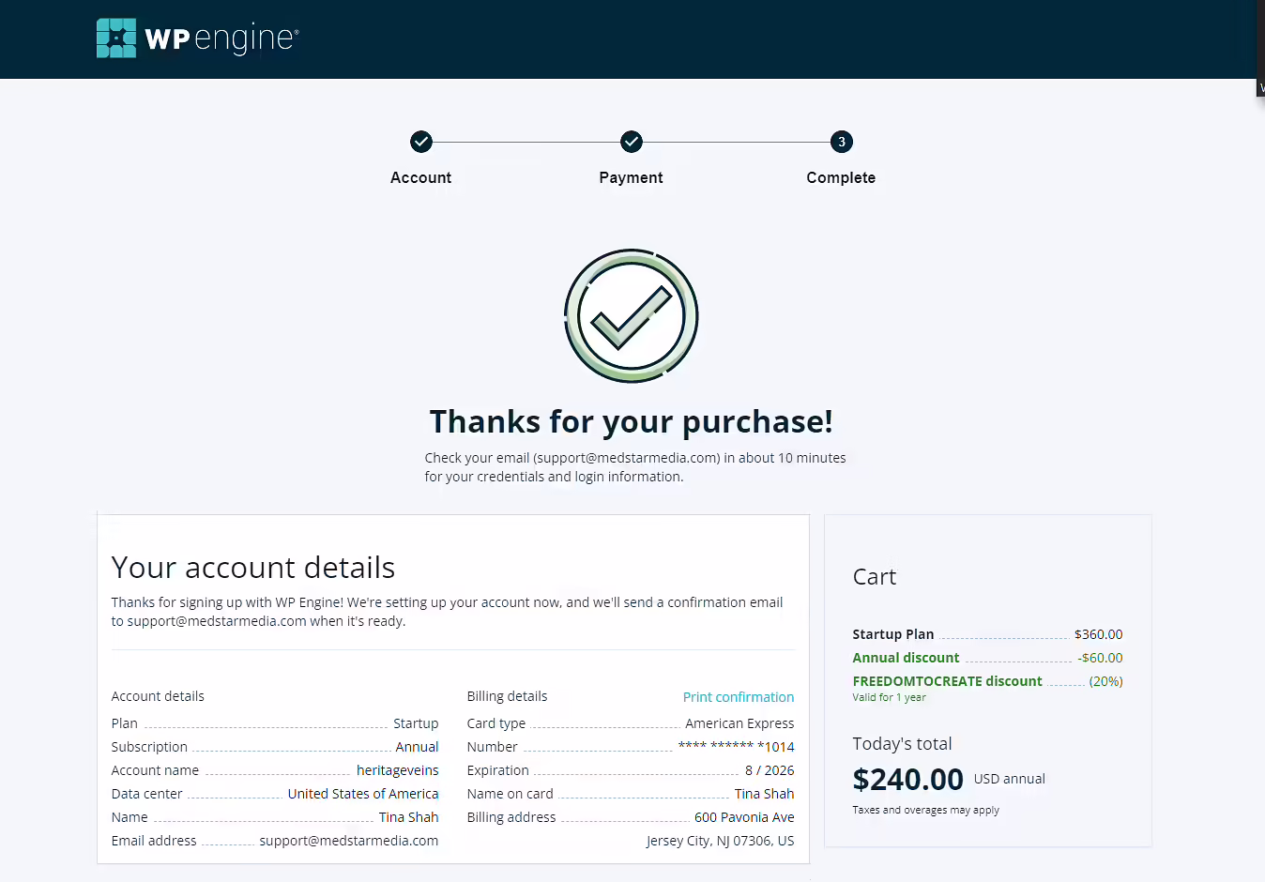The height and width of the screenshot is (882, 1265).
Task: Select the Complete step label
Action: coord(841,178)
